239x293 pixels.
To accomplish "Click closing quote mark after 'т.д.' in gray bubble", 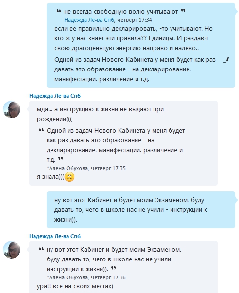I will 60,159.
